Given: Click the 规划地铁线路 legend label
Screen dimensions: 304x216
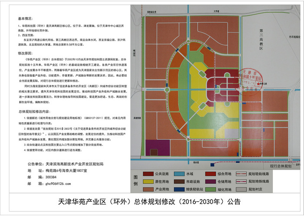Looking at the screenshot, I should click(x=259, y=181).
